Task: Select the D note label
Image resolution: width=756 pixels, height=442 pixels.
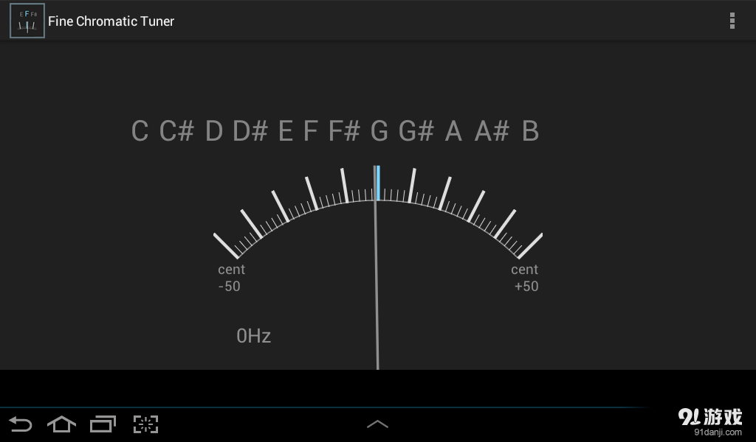Action: 214,132
